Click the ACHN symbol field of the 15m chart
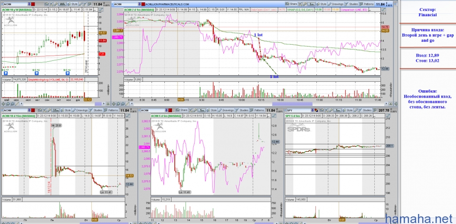456x224 pixels. click(15, 110)
